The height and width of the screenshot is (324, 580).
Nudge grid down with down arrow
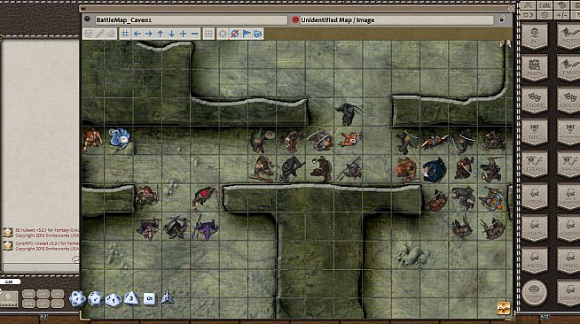[172, 34]
